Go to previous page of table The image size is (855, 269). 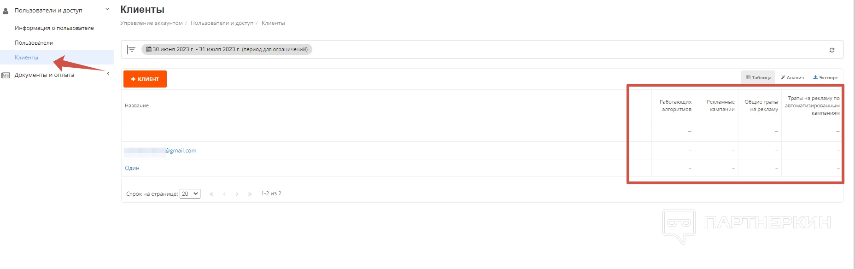pos(224,194)
